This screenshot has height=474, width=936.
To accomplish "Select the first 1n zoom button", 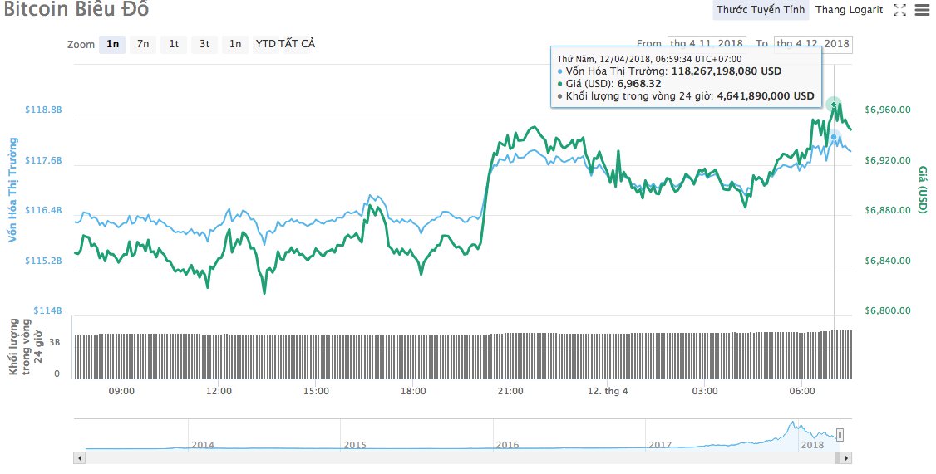I will pos(112,44).
